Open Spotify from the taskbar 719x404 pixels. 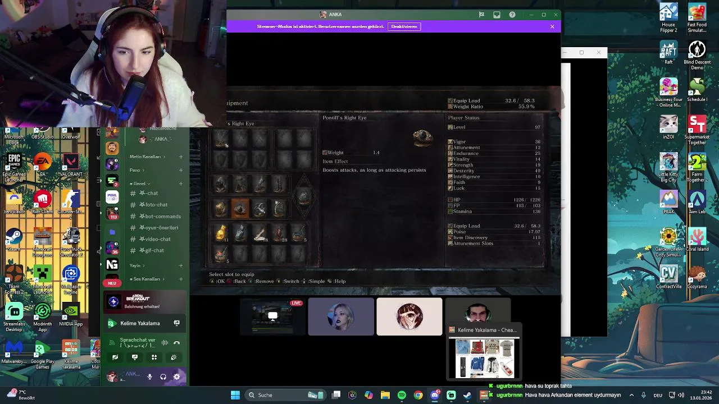click(402, 395)
